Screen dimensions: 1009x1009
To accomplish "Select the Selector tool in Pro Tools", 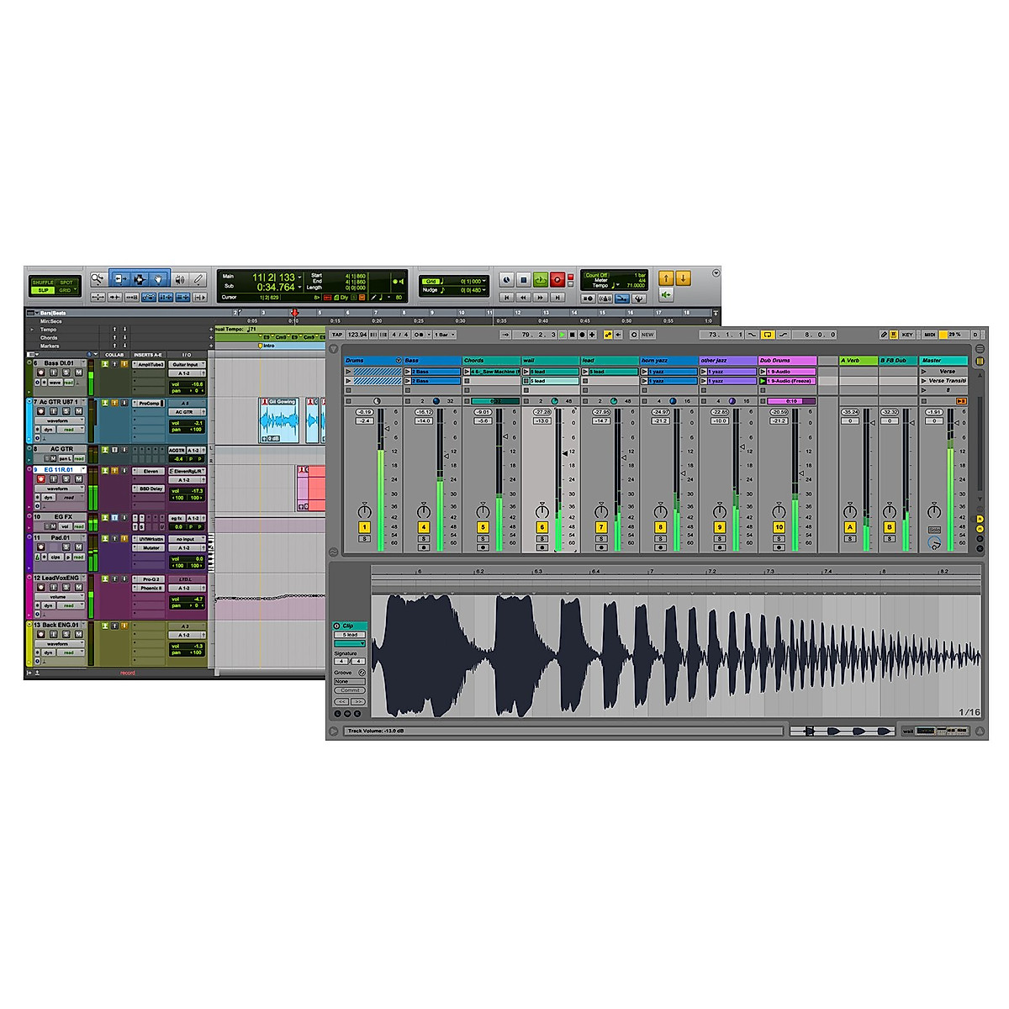I will pyautogui.click(x=140, y=279).
